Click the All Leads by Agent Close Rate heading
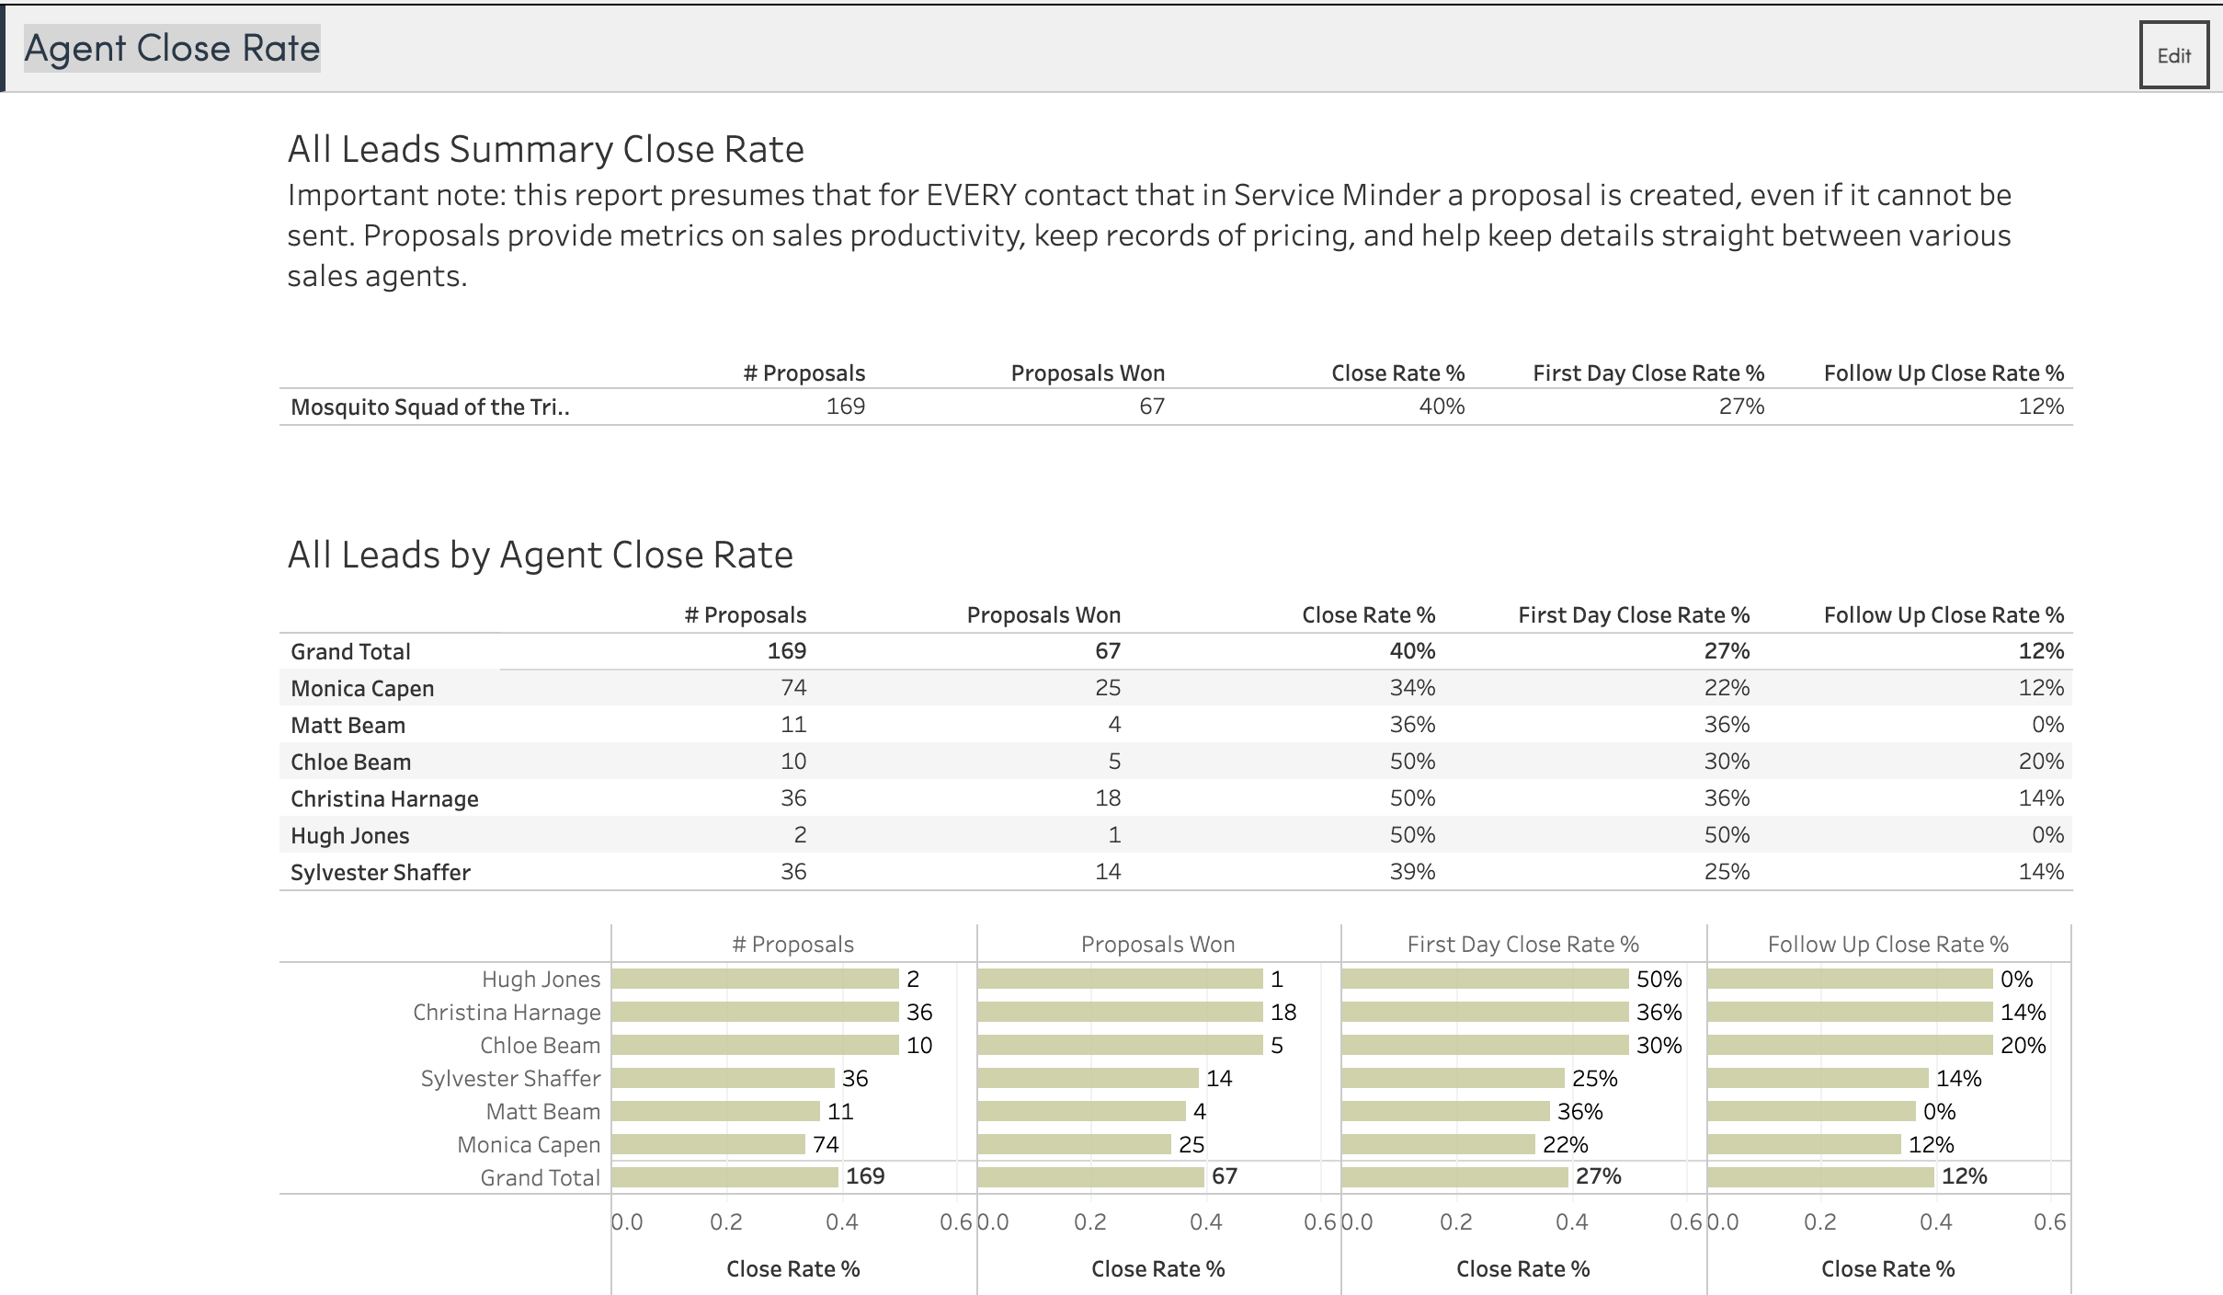 tap(540, 555)
